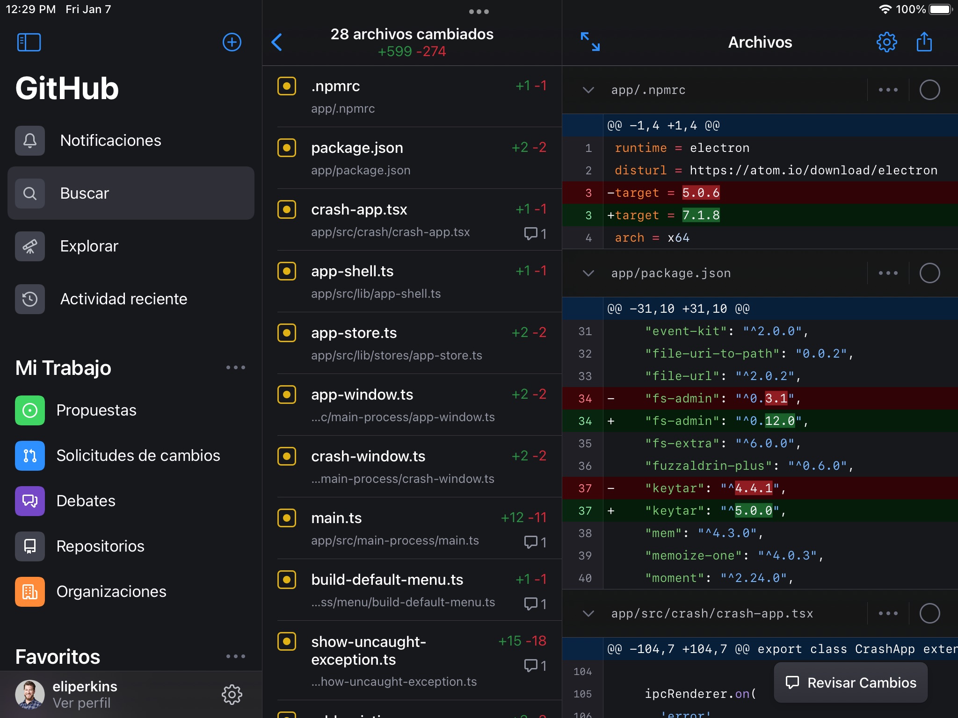The height and width of the screenshot is (718, 958).
Task: Tap the three-dot multitasking handle
Action: pyautogui.click(x=479, y=12)
